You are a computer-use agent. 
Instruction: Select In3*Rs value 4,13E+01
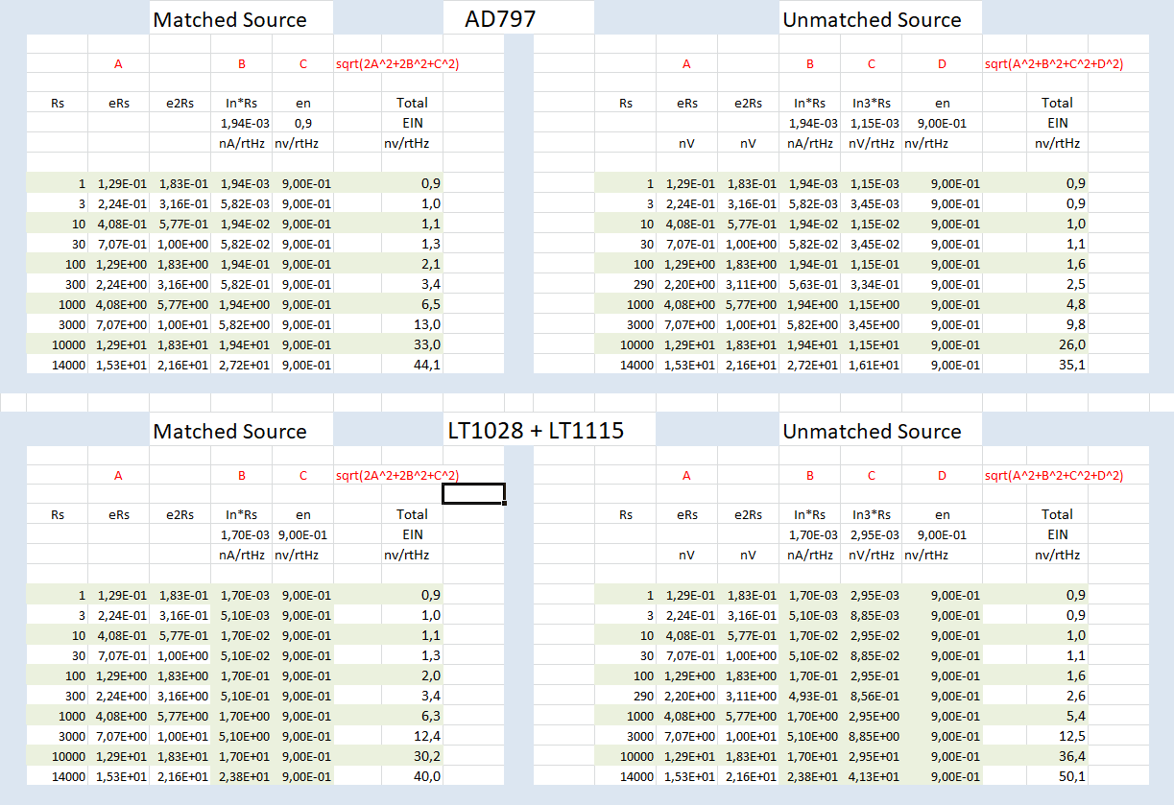tap(874, 776)
